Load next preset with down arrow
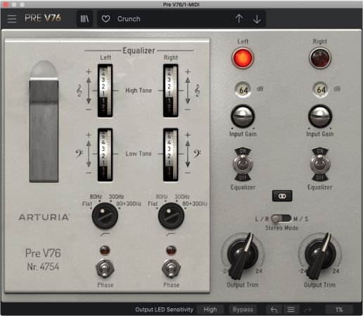The image size is (363, 316). pyautogui.click(x=257, y=19)
